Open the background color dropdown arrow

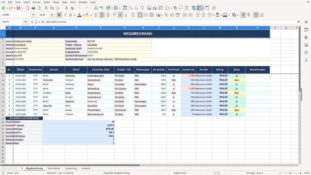pos(91,15)
